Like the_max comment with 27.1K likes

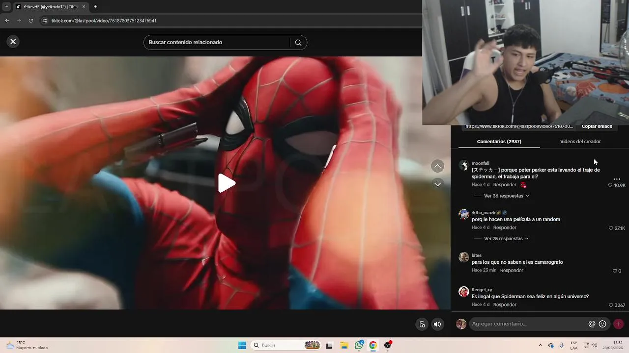tap(611, 228)
